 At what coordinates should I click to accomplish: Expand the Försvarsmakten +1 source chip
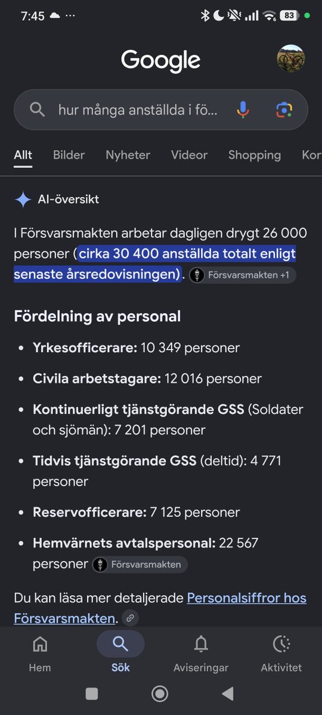(x=242, y=275)
